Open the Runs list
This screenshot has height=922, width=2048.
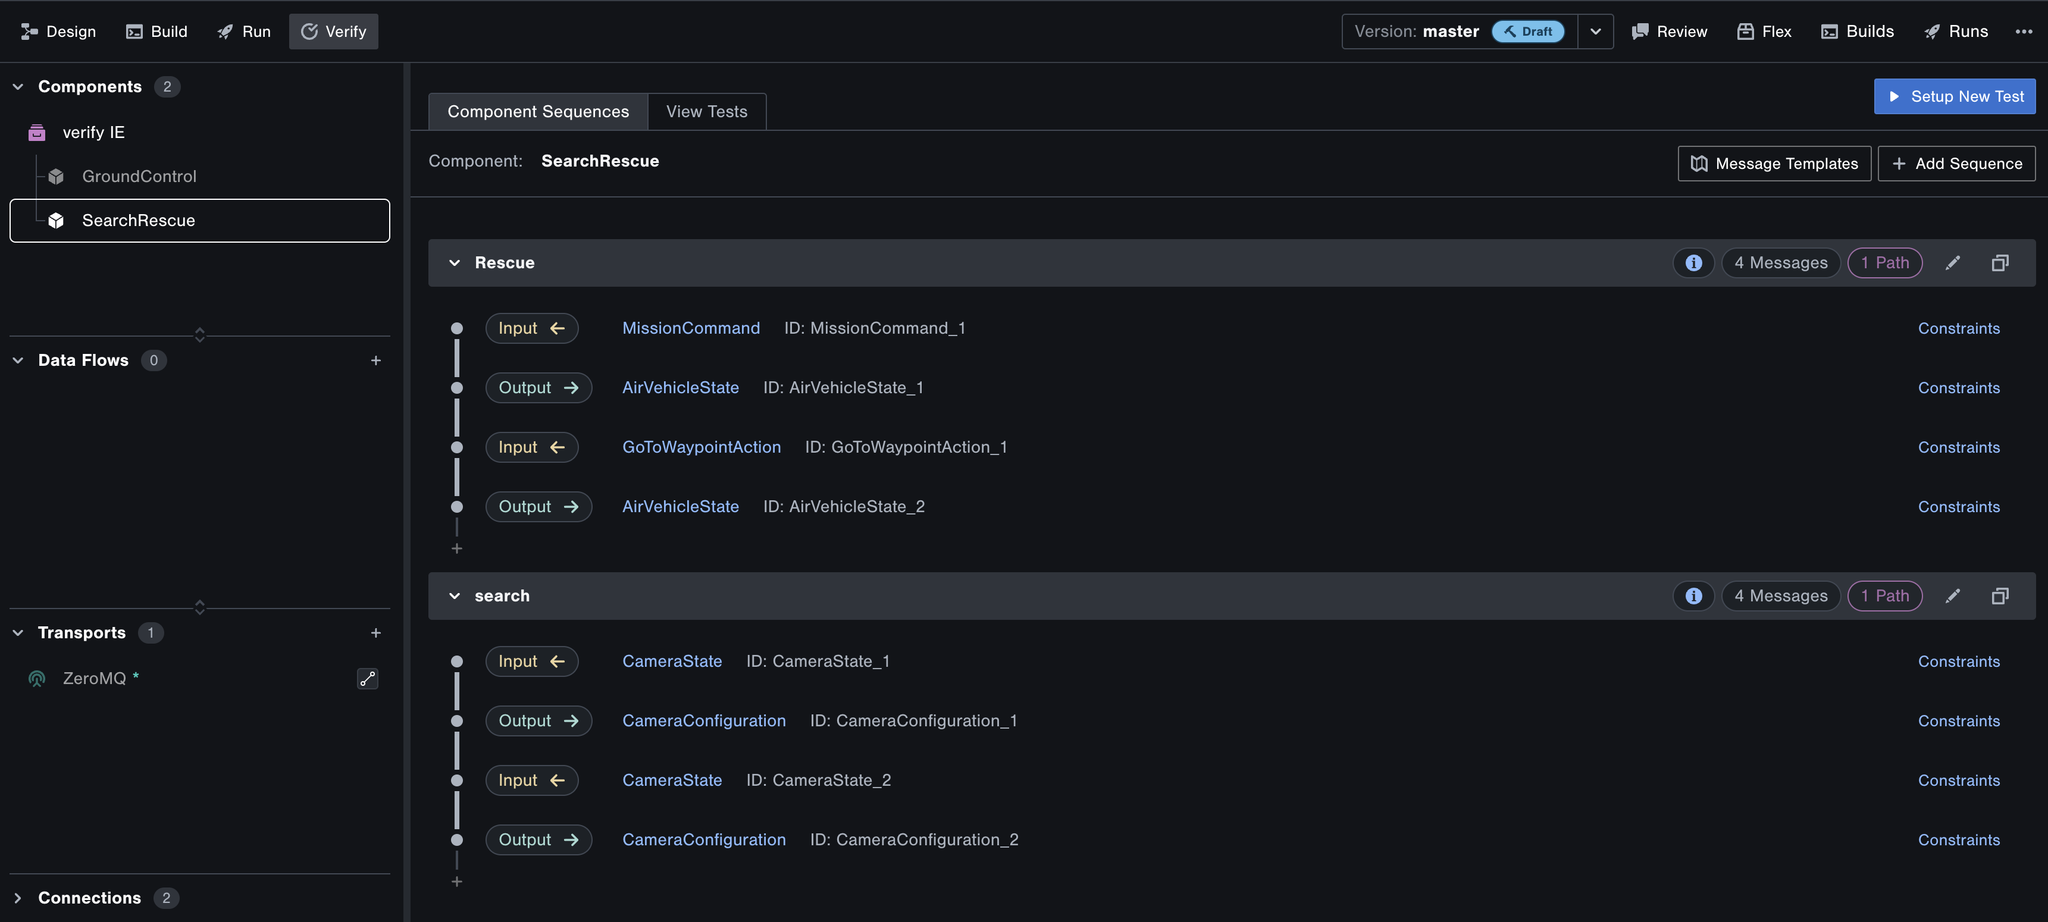tap(1956, 31)
